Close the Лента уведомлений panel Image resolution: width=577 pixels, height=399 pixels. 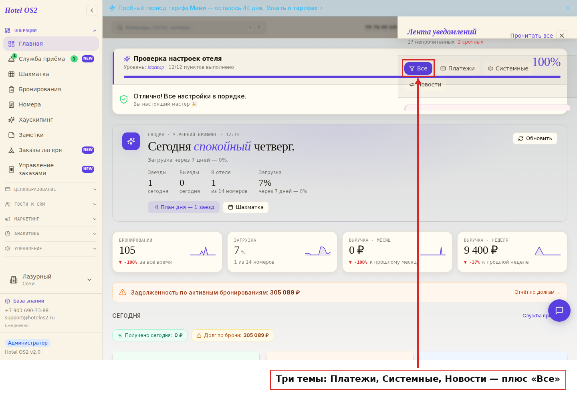(562, 36)
